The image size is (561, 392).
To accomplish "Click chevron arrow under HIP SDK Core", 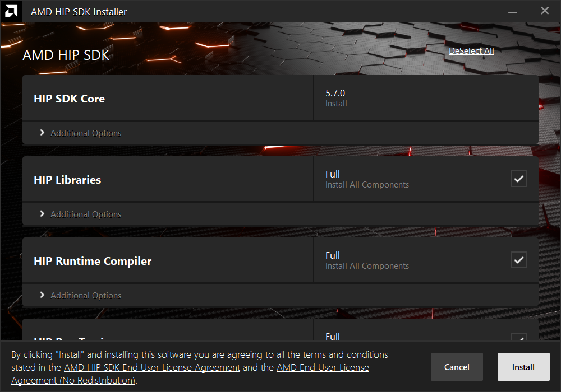I will (x=42, y=133).
